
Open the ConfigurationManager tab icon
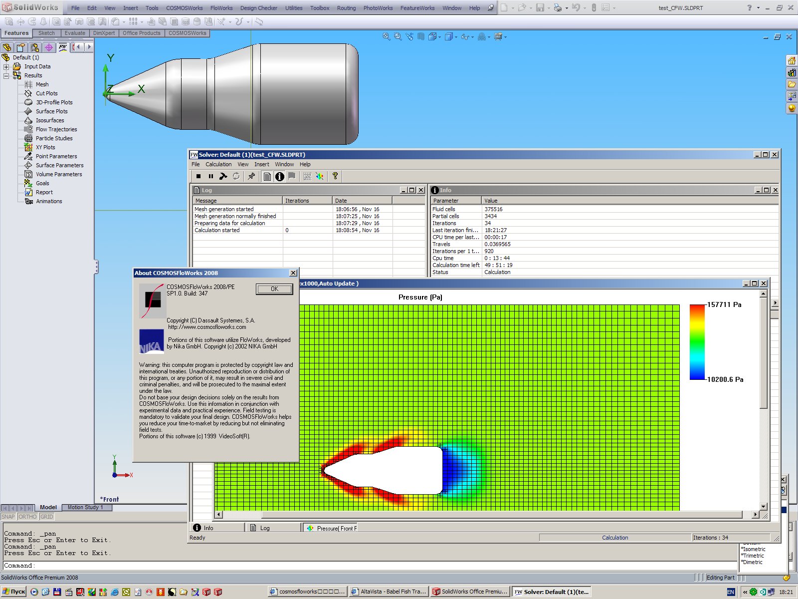click(35, 47)
